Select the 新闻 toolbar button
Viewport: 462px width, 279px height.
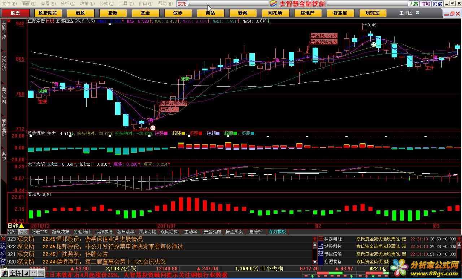coord(243,13)
